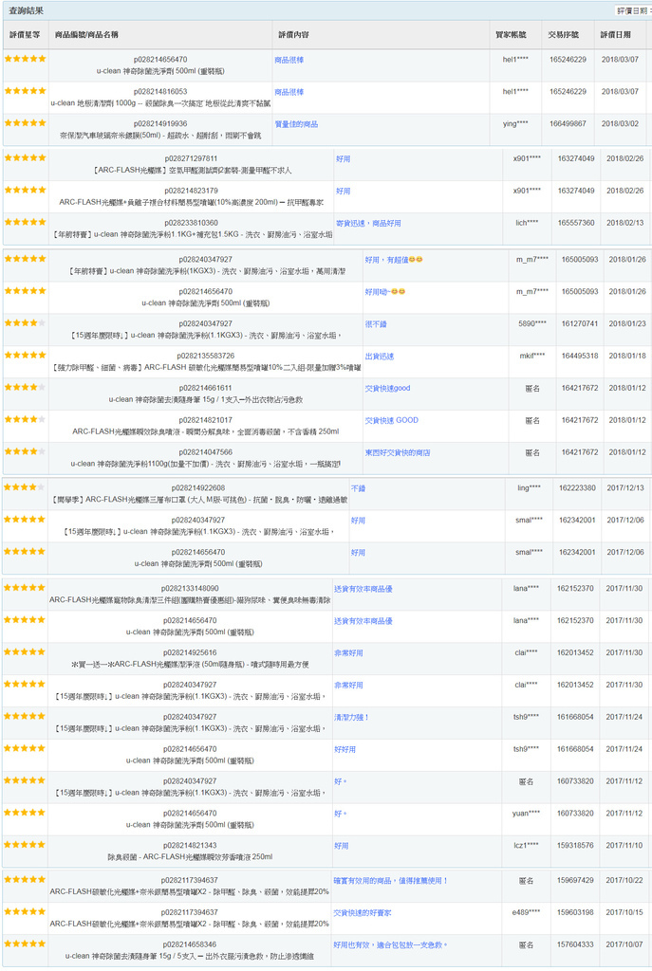Click the star rating for product p028133148090
Screen dimensions: 652x971
[x=24, y=587]
